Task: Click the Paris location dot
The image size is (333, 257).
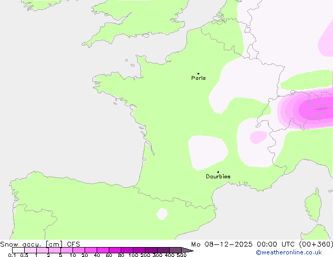Action: click(x=199, y=73)
